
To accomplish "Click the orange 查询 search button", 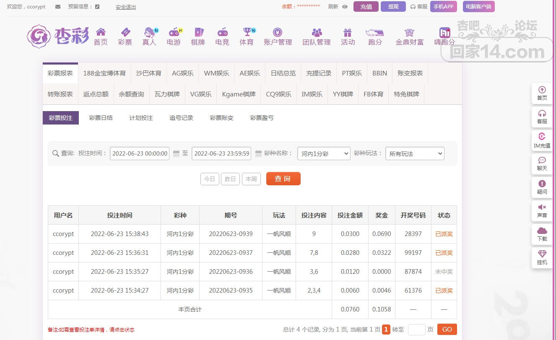I will click(x=283, y=179).
